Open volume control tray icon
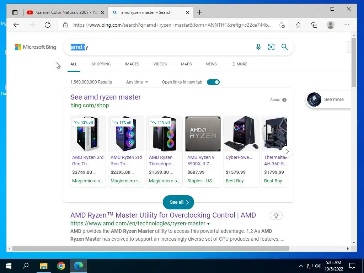Image resolution: width=364 pixels, height=273 pixels. [x=318, y=266]
